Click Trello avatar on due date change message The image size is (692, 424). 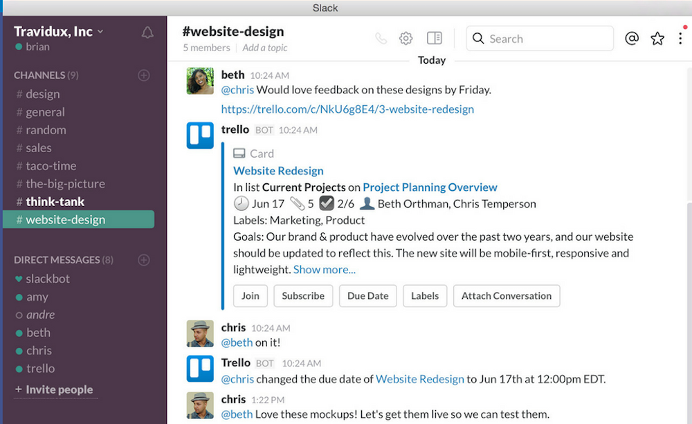pos(200,369)
